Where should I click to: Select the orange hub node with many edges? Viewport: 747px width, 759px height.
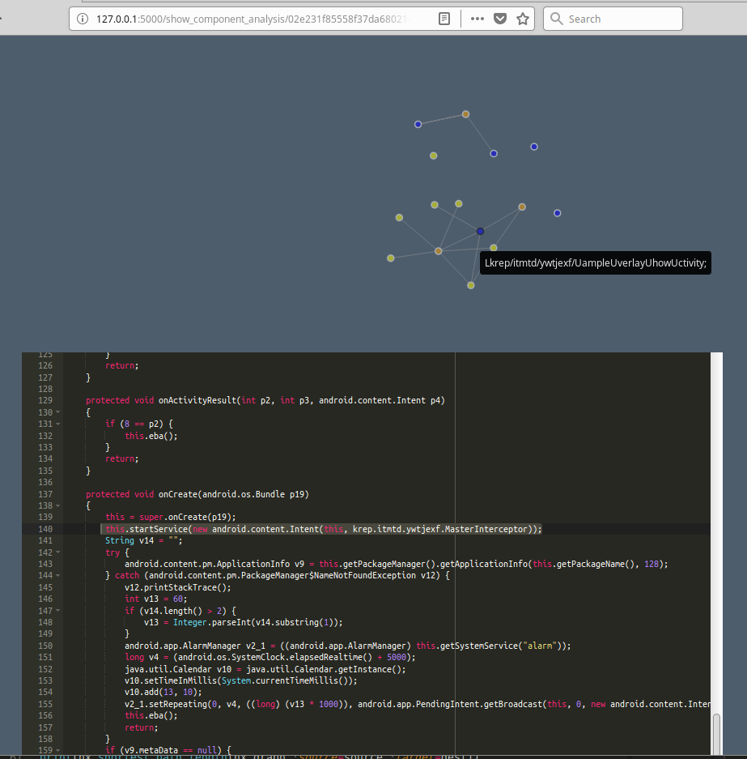(438, 251)
